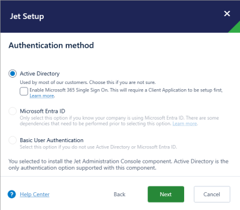
Task: Click the Authentication method heading
Action: click(x=51, y=45)
